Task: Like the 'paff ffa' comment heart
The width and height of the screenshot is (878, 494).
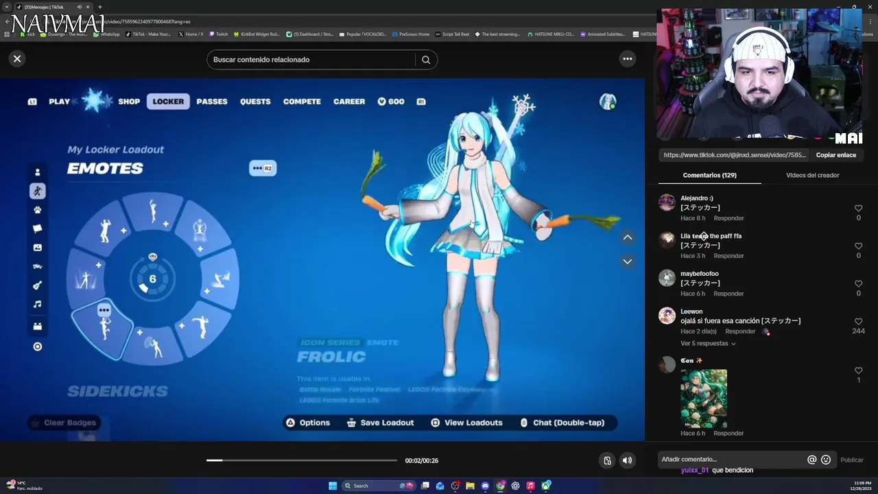Action: (858, 246)
